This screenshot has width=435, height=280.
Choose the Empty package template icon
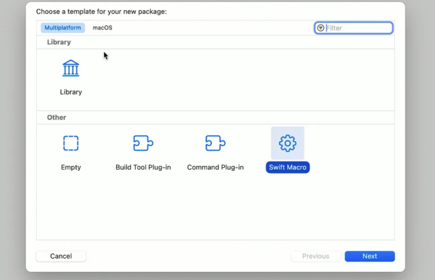tap(71, 143)
